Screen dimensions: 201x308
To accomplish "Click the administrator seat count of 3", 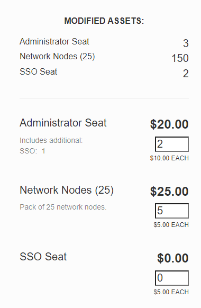I will tap(186, 43).
